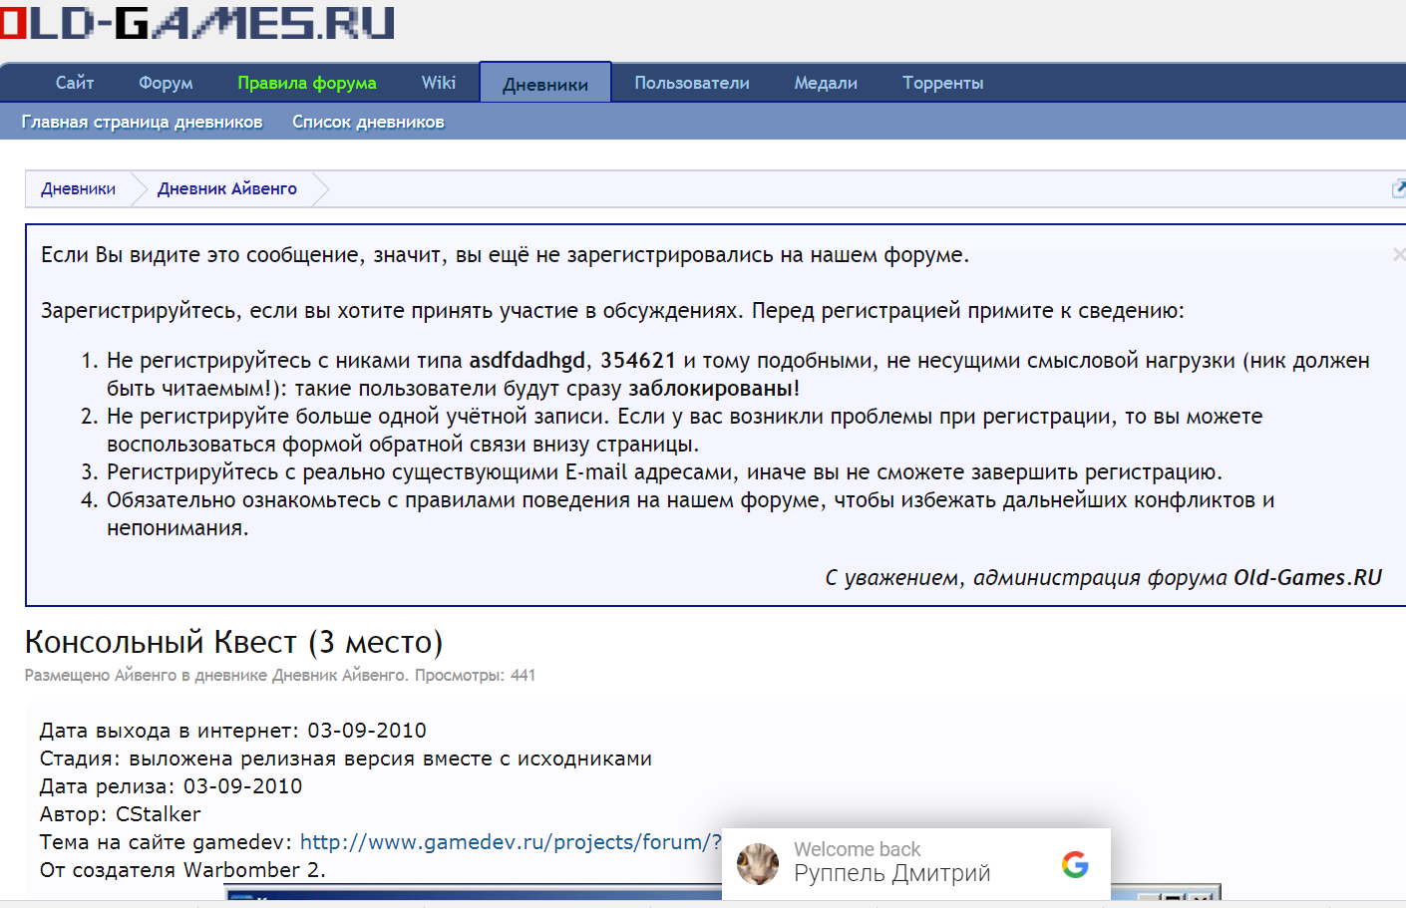Image resolution: width=1406 pixels, height=908 pixels.
Task: Open Список дневников in the sub-navigation
Action: click(368, 122)
